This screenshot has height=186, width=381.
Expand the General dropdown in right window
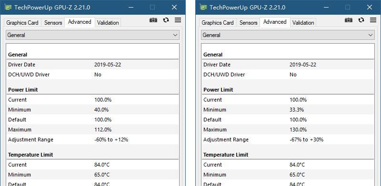tap(288, 35)
